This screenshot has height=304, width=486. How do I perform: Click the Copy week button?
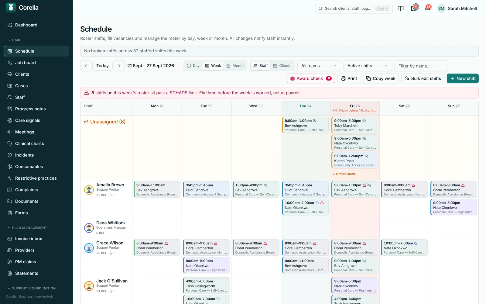click(x=381, y=78)
